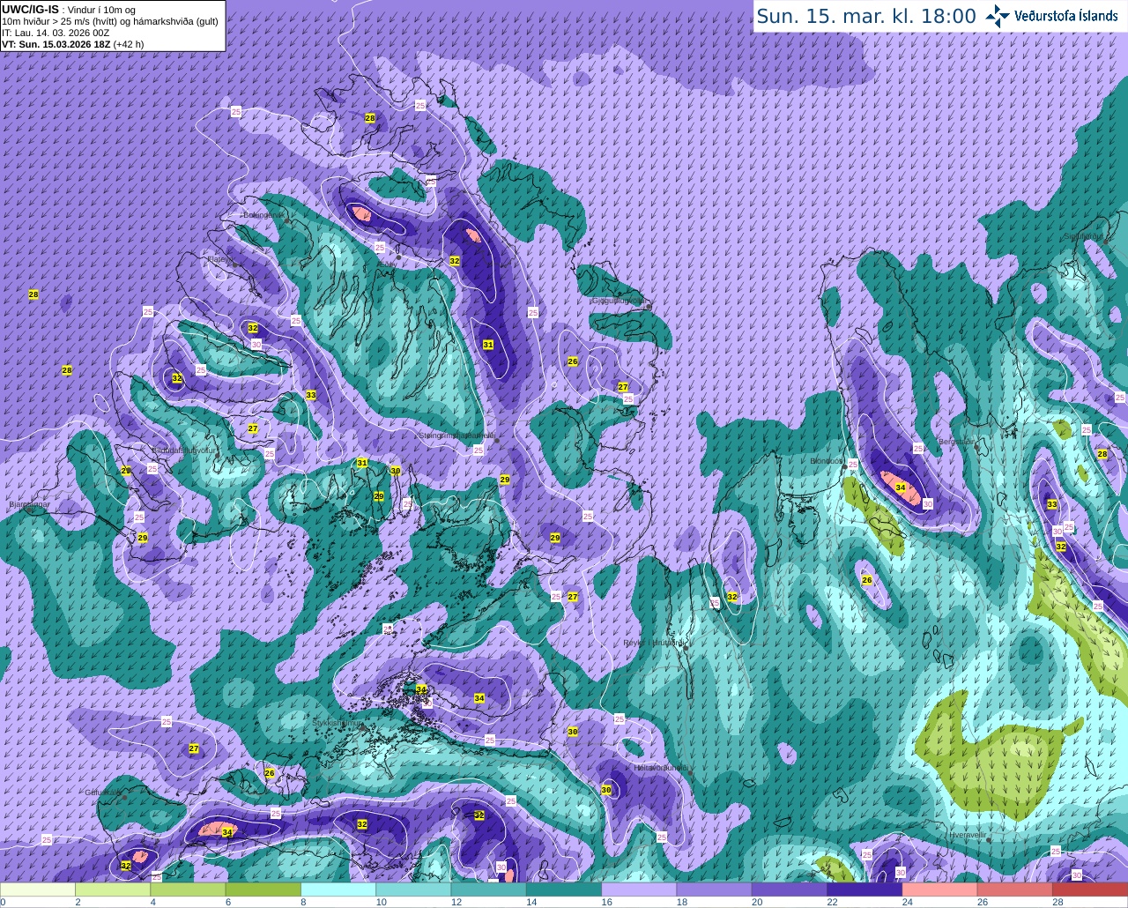Click the legend tick value 24
The width and height of the screenshot is (1128, 908).
[x=907, y=902]
